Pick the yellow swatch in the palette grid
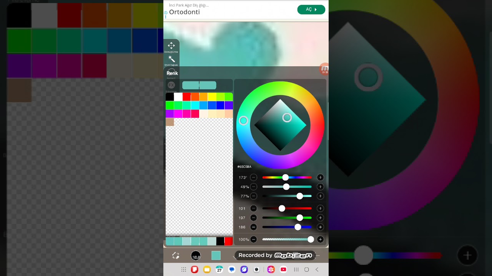The height and width of the screenshot is (276, 492). coord(212,97)
